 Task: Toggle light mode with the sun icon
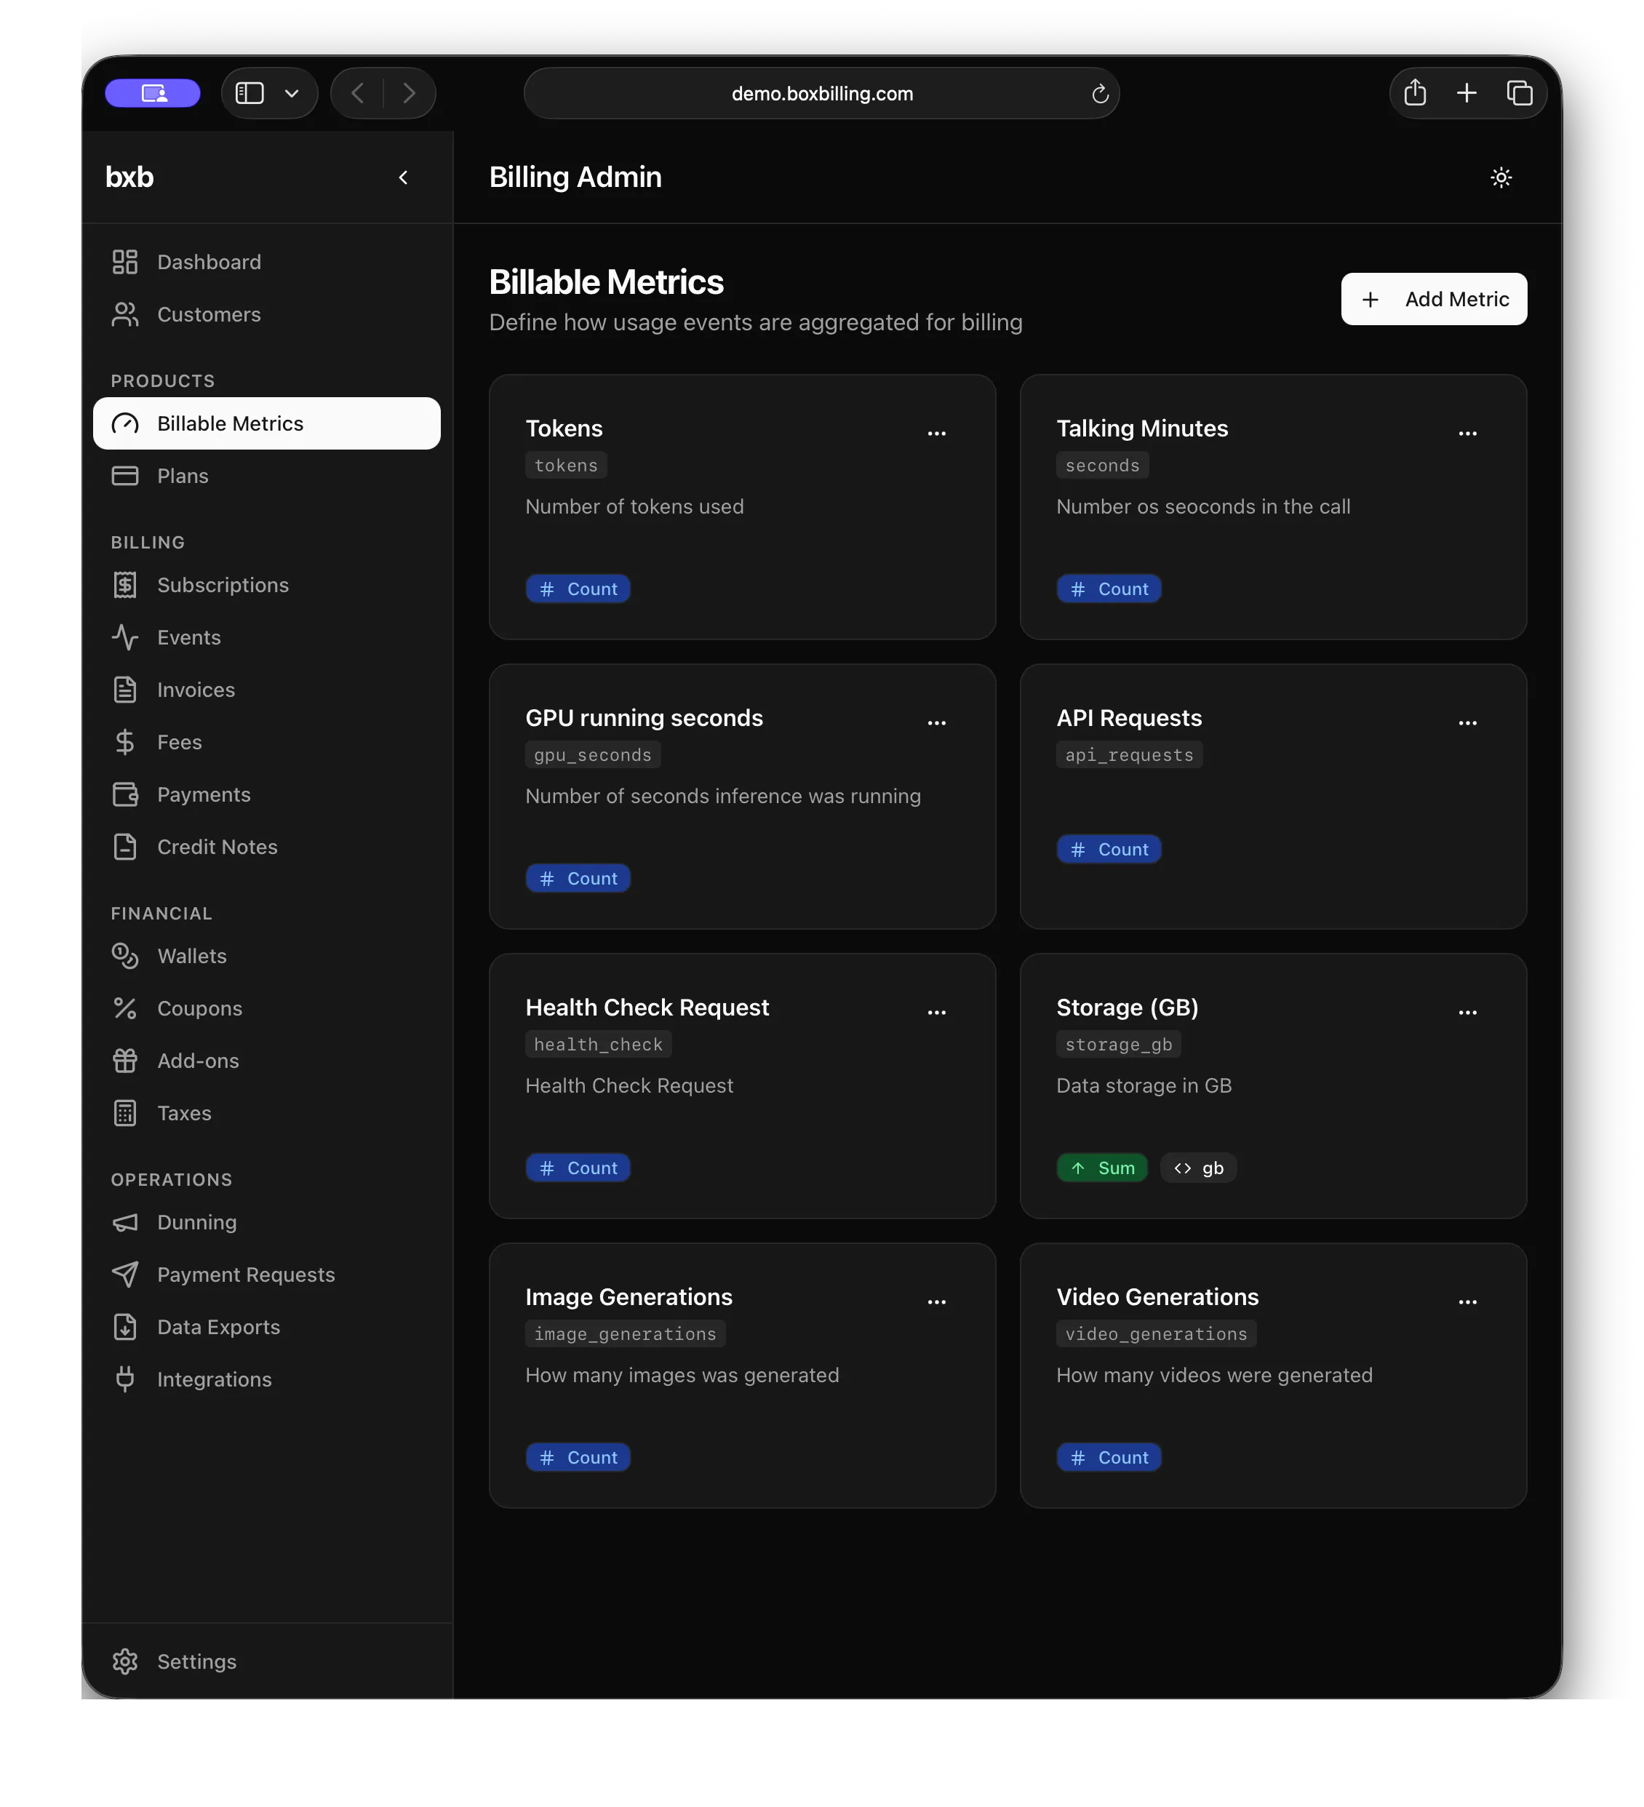[x=1501, y=177]
